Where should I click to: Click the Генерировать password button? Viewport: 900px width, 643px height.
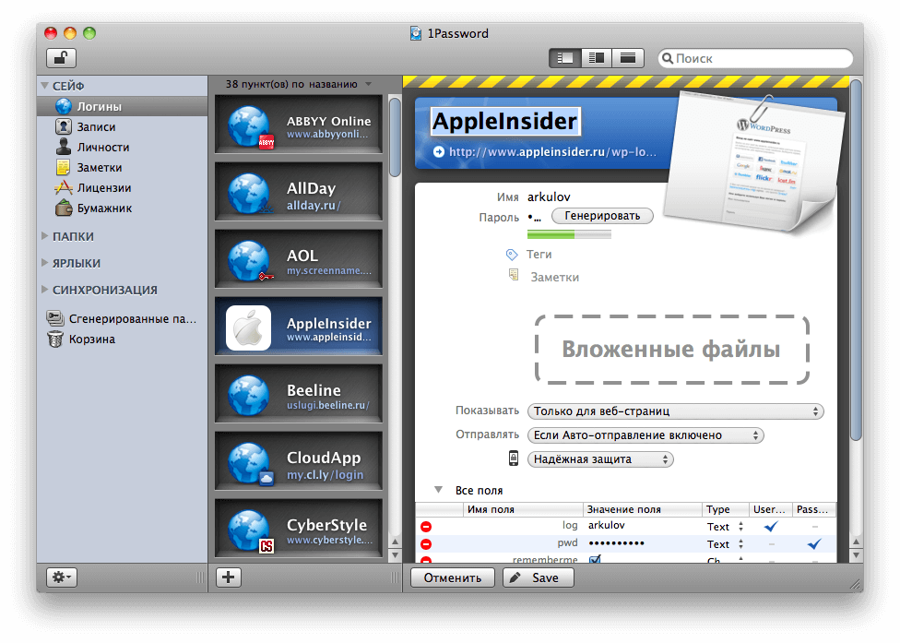602,216
